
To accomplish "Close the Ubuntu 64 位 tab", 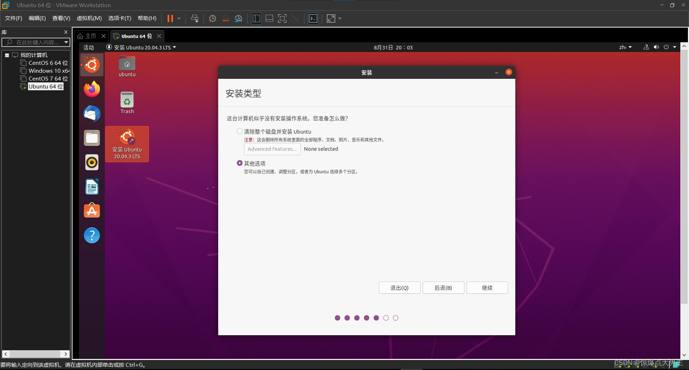I will pos(159,36).
